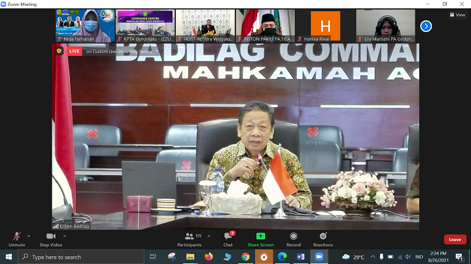Expand the Participants options arrow
This screenshot has height=264, width=471.
coord(208,235)
